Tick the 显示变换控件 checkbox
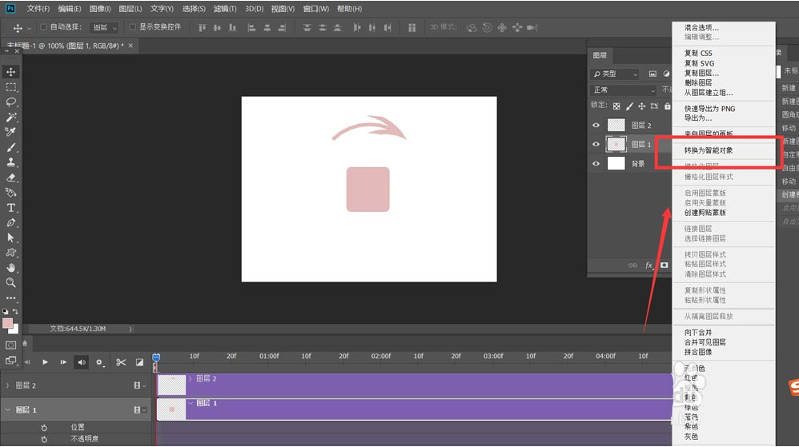The width and height of the screenshot is (799, 447). coord(133,27)
